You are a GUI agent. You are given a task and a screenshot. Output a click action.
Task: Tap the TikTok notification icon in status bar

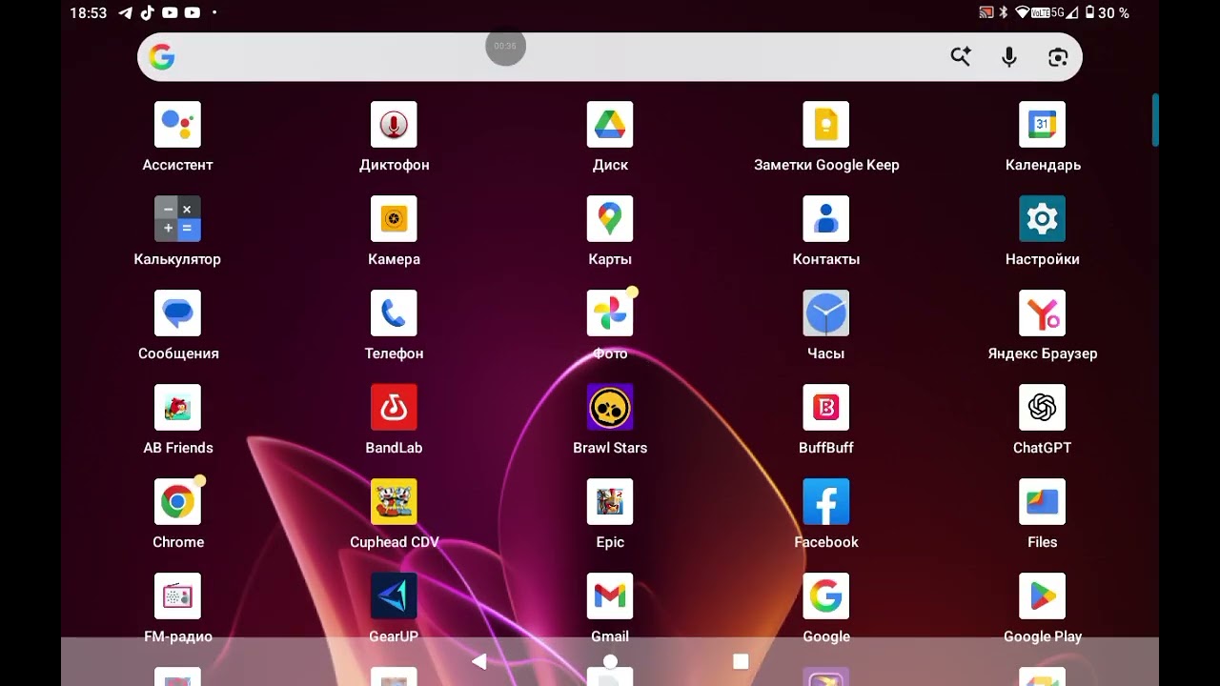click(x=148, y=13)
